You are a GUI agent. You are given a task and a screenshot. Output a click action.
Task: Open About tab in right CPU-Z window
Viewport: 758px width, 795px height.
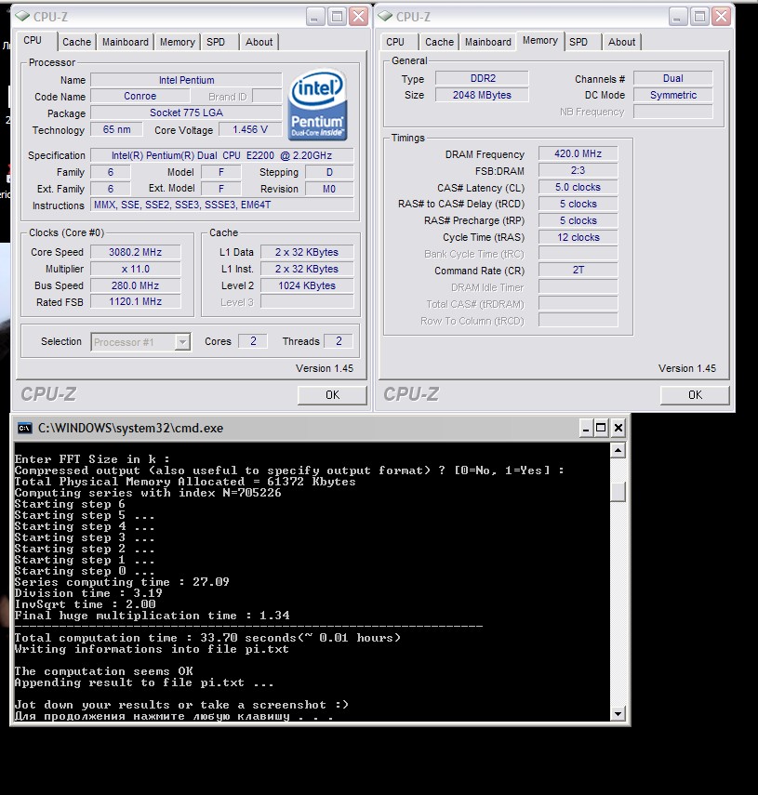tap(621, 42)
